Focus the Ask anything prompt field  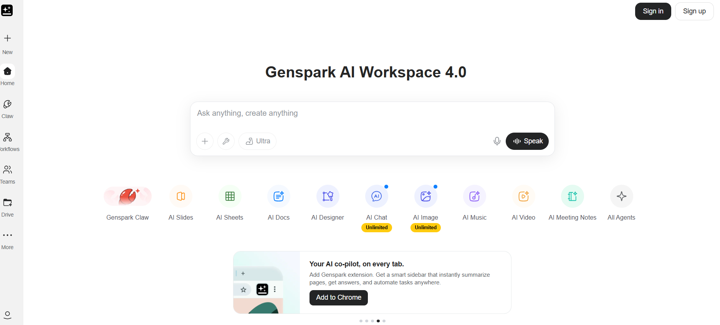click(x=372, y=113)
